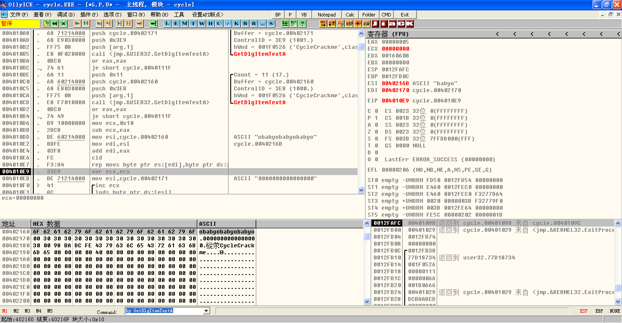This screenshot has height=323, width=622.
Task: Launch Notepad from the toolbar
Action: (x=327, y=15)
